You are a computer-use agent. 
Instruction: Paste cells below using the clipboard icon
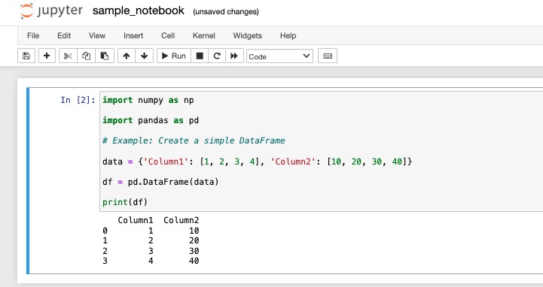coord(105,56)
